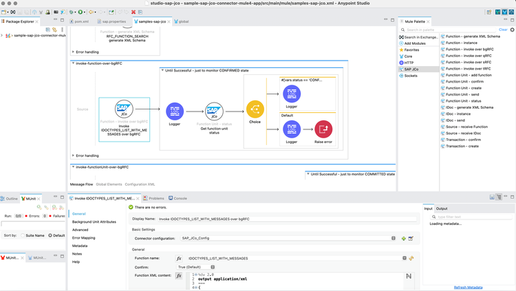
Task: Select the Logger in the vars.status branch
Action: 292,94
